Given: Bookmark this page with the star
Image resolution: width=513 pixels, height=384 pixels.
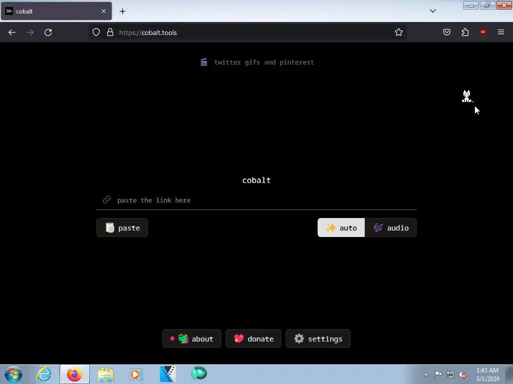Looking at the screenshot, I should (398, 32).
